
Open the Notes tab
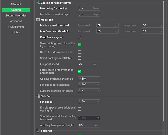[x=16, y=32]
